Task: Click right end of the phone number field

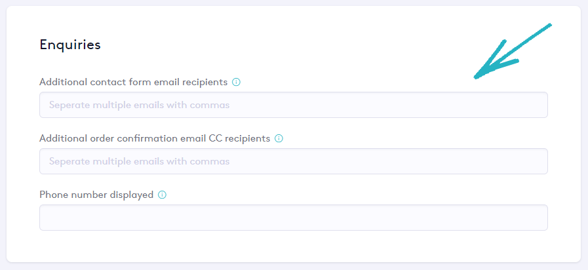Action: [x=536, y=218]
